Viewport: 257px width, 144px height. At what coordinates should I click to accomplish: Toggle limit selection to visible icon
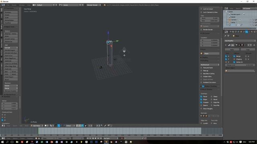[86, 126]
